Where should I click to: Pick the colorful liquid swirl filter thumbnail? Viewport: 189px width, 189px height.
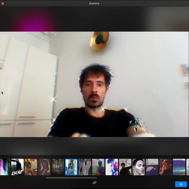112,167
